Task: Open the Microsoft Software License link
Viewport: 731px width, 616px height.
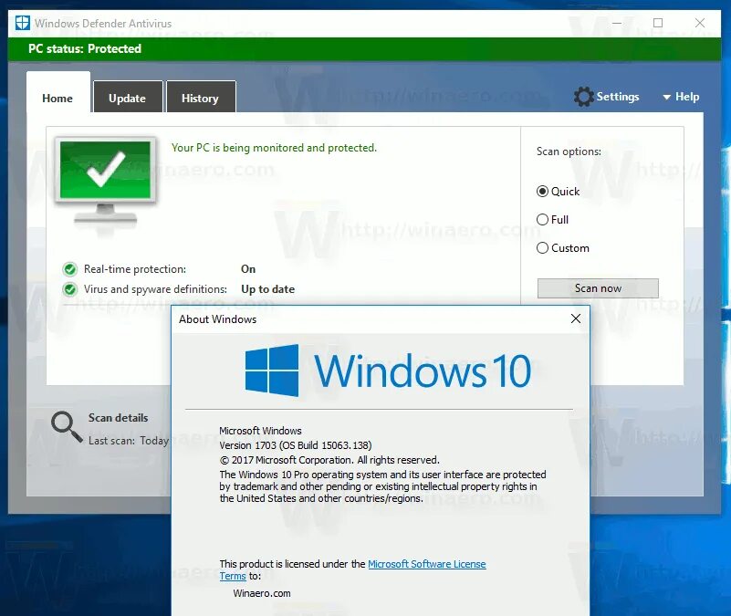Action: 426,564
